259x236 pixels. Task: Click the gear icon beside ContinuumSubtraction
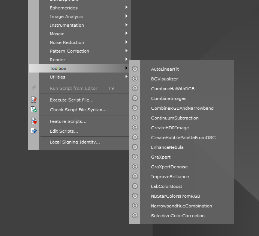135,118
